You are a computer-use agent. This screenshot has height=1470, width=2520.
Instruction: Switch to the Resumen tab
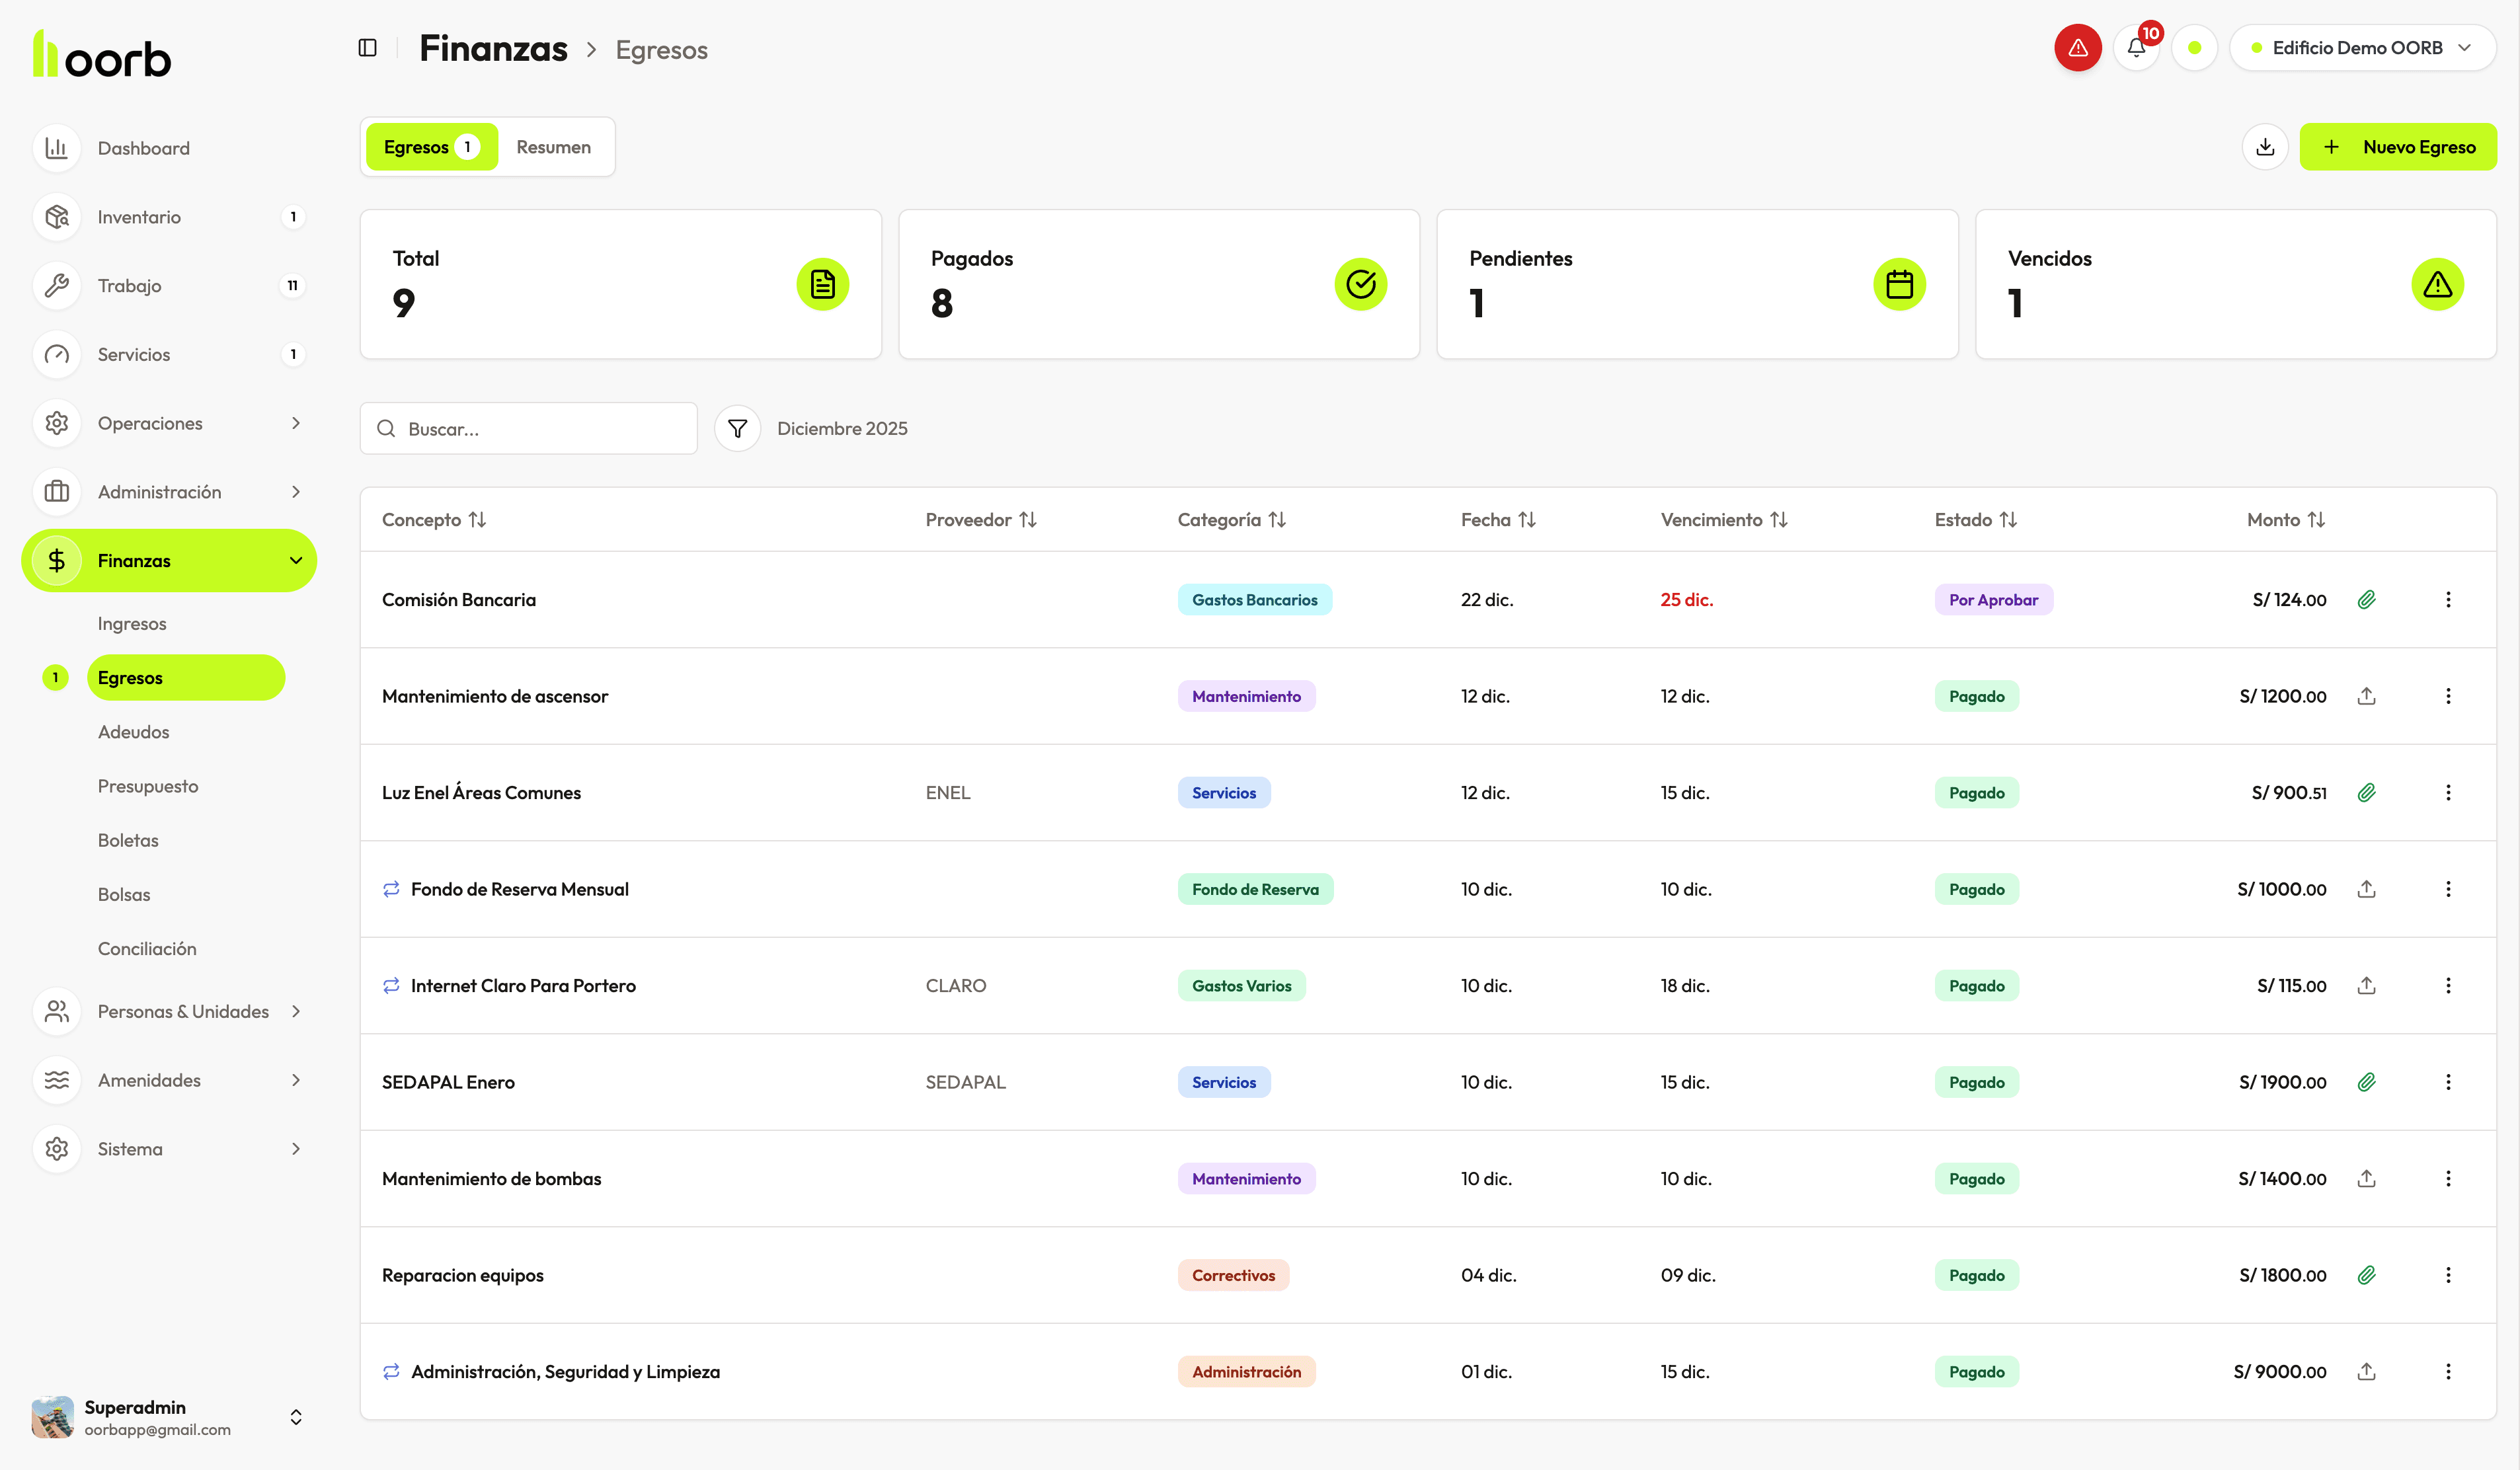[x=554, y=146]
